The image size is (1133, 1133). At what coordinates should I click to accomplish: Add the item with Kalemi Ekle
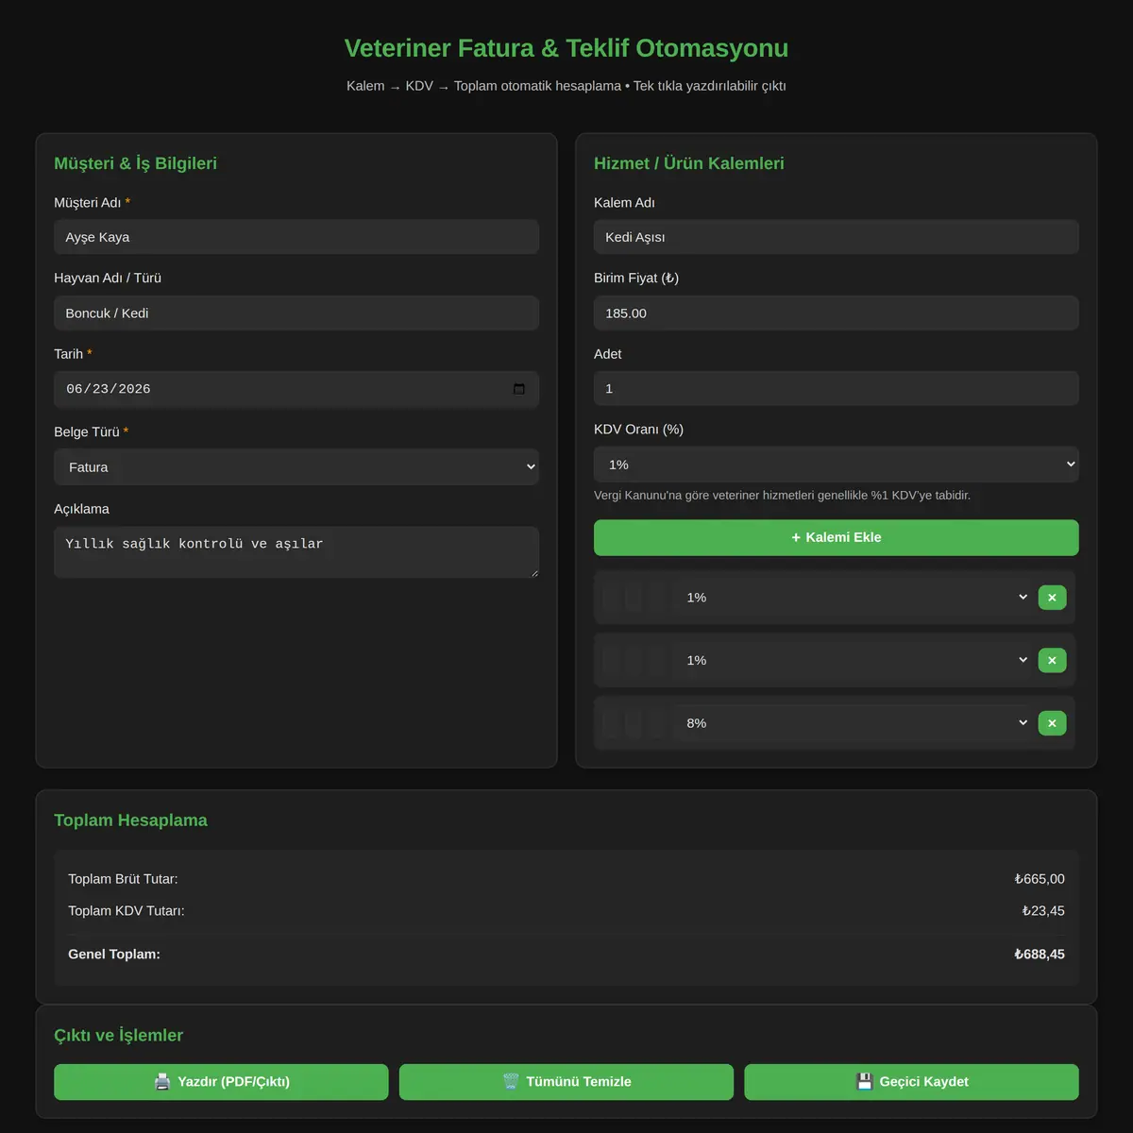point(837,537)
